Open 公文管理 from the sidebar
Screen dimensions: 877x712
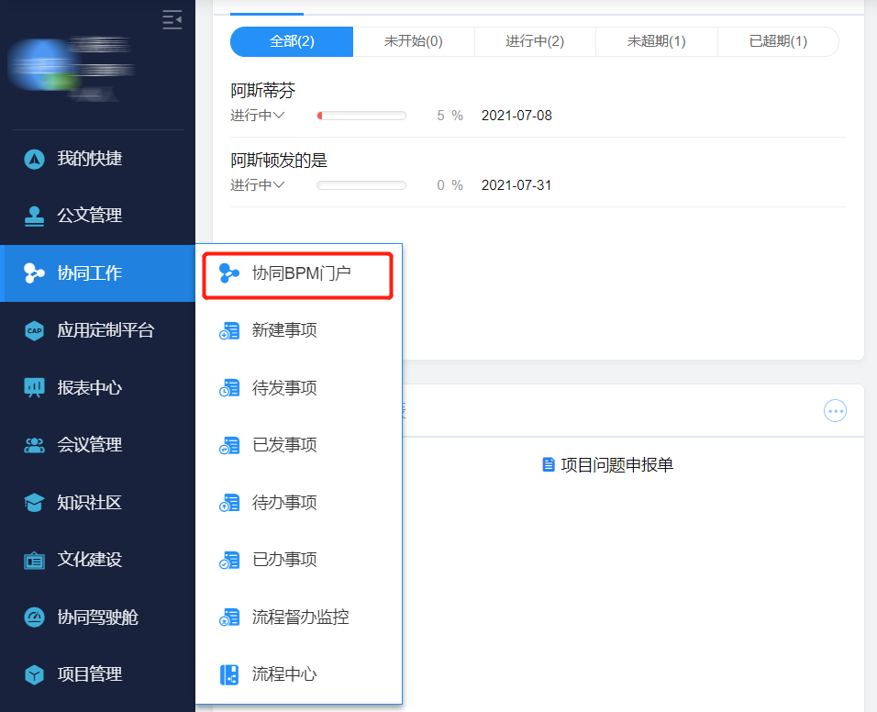coord(35,216)
